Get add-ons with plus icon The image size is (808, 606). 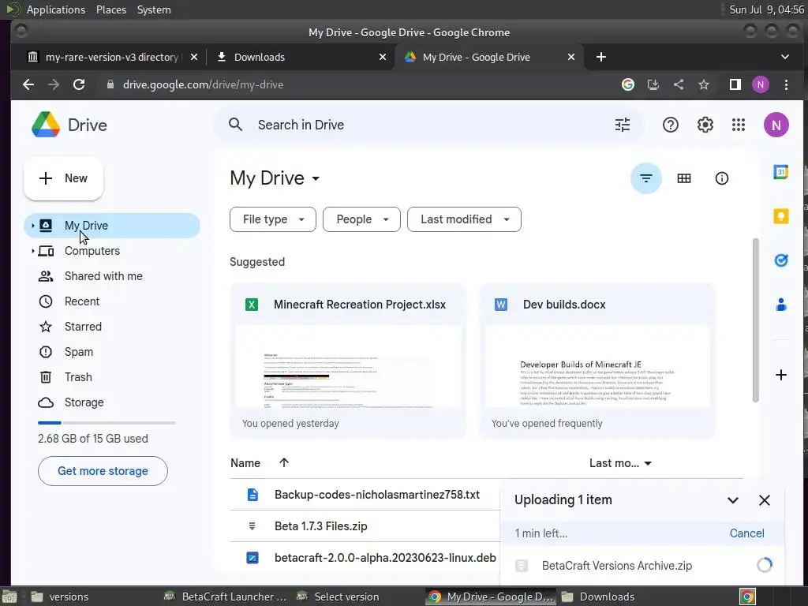780,375
